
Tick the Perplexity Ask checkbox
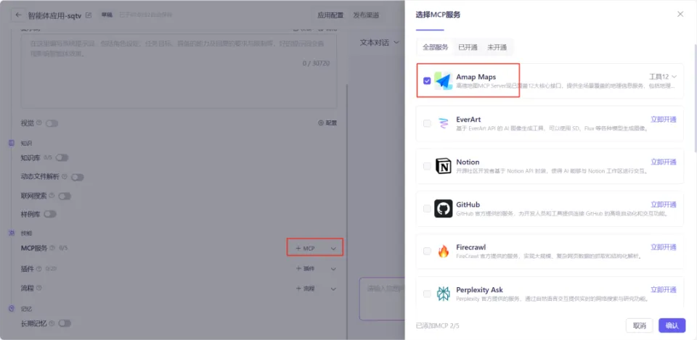tap(427, 294)
